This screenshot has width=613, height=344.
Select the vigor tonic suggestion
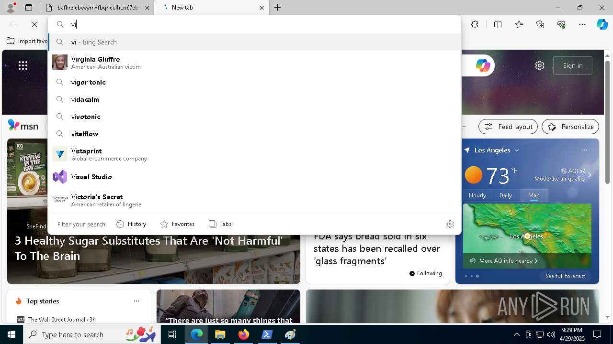click(254, 82)
